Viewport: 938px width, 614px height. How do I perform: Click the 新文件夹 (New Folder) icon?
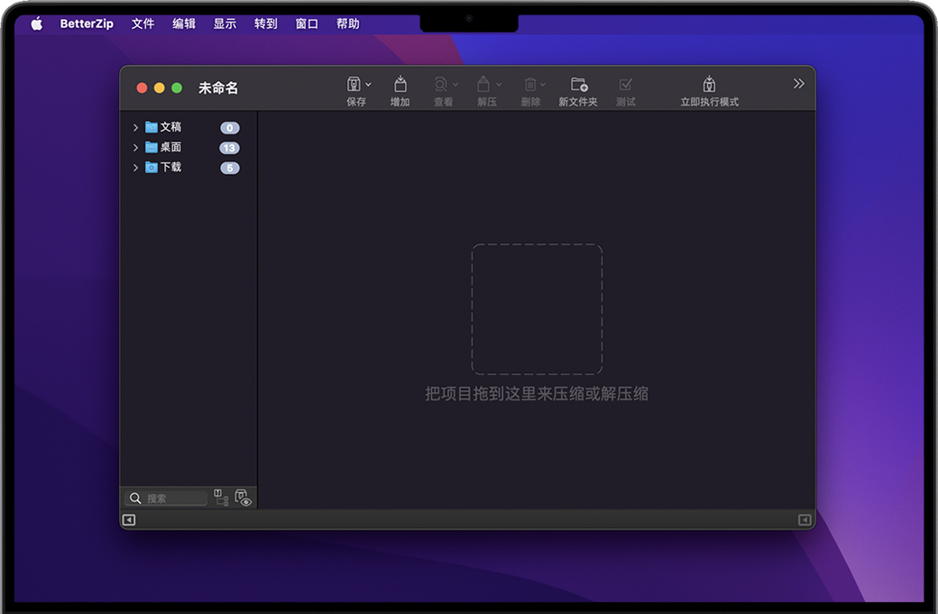coord(578,85)
